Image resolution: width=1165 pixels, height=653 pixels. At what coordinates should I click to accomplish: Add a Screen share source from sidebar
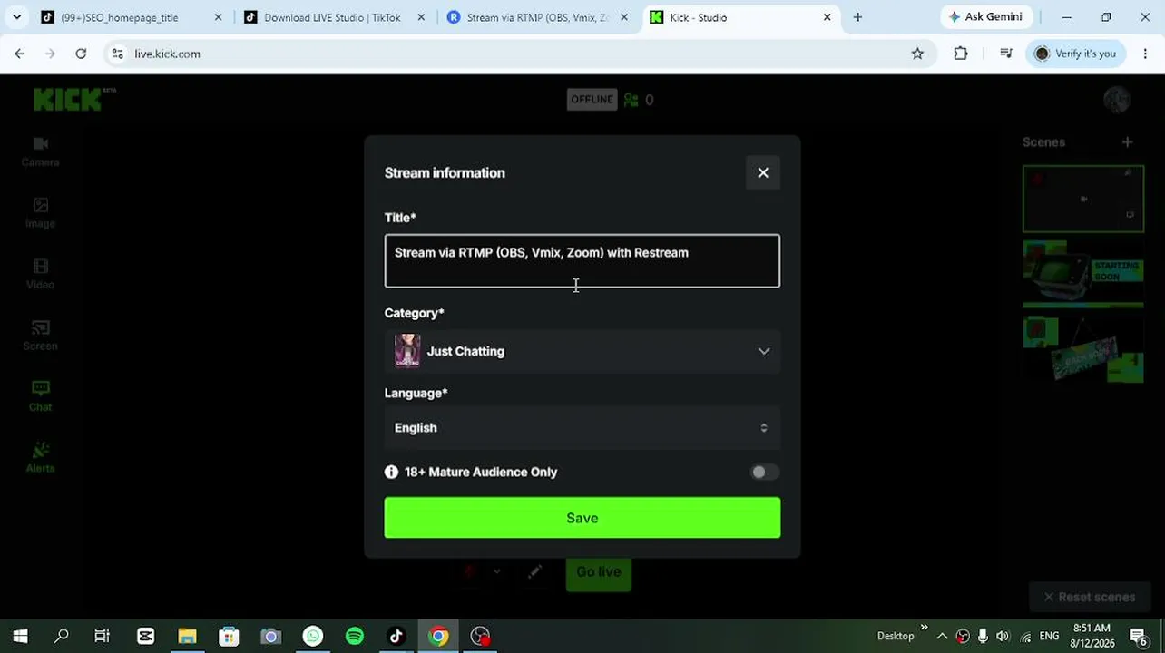pyautogui.click(x=41, y=336)
